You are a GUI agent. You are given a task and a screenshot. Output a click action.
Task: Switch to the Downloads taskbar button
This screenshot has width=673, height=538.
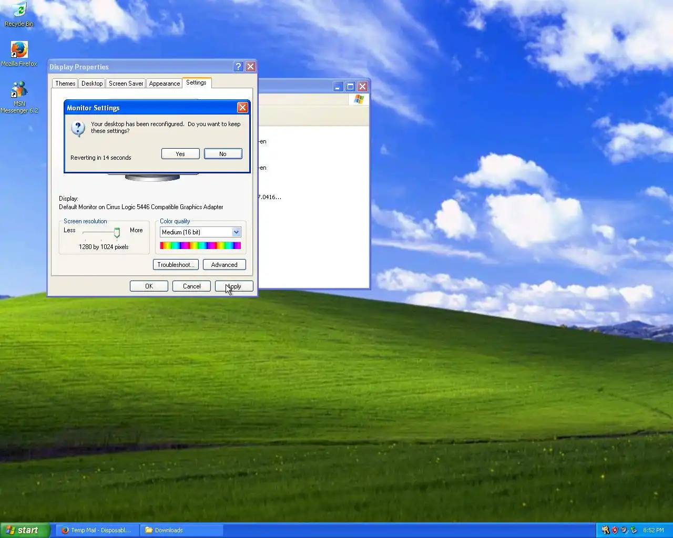tap(182, 530)
